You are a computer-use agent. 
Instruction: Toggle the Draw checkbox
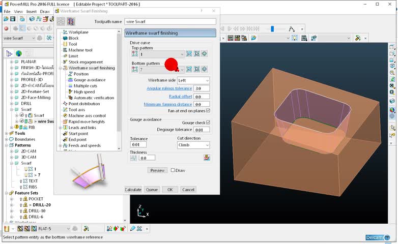click(173, 170)
